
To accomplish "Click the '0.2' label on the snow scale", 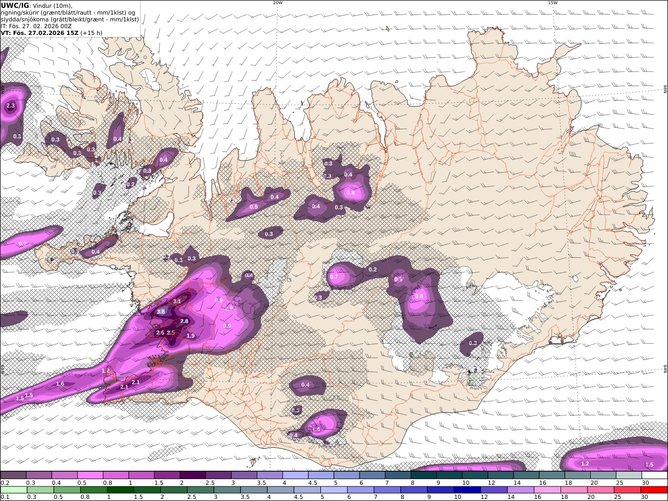I will (5, 483).
